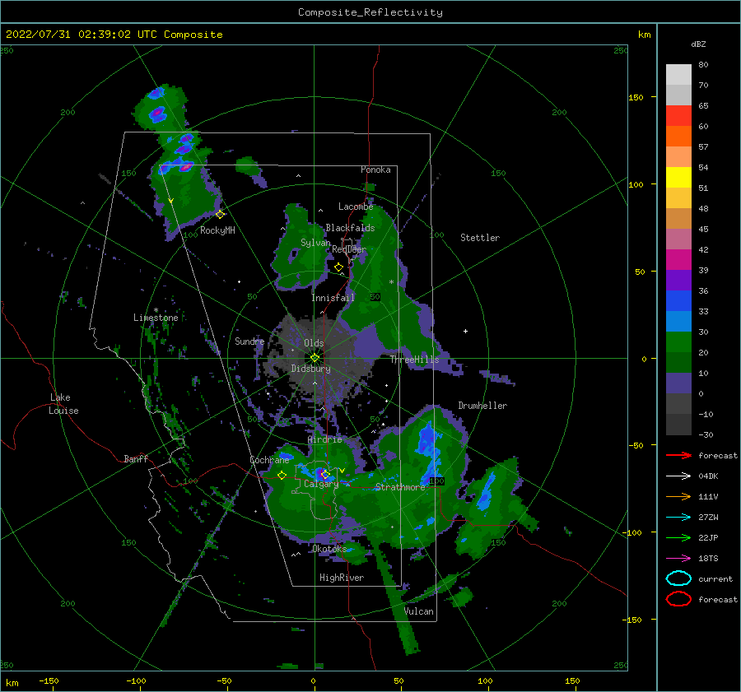Click the Ponoka city label
The image size is (741, 692).
pos(375,170)
